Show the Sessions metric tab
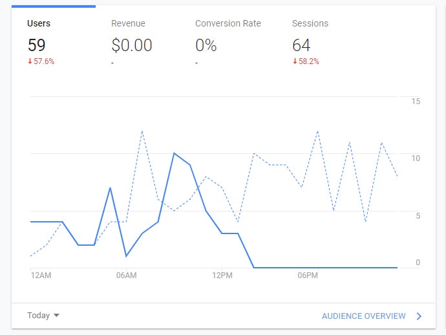 [x=310, y=23]
